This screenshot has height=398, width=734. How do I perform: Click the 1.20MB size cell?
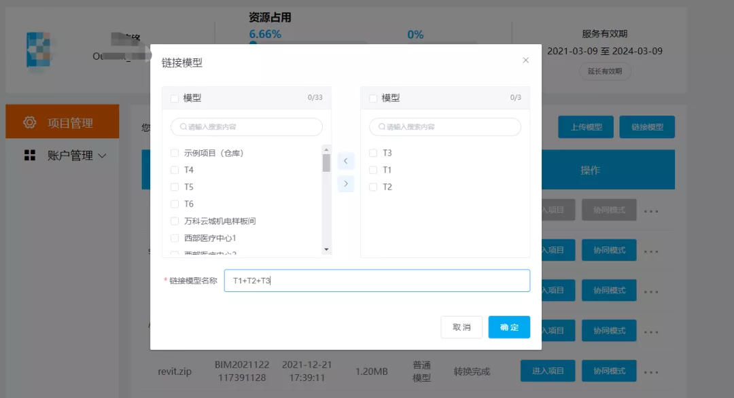click(372, 372)
